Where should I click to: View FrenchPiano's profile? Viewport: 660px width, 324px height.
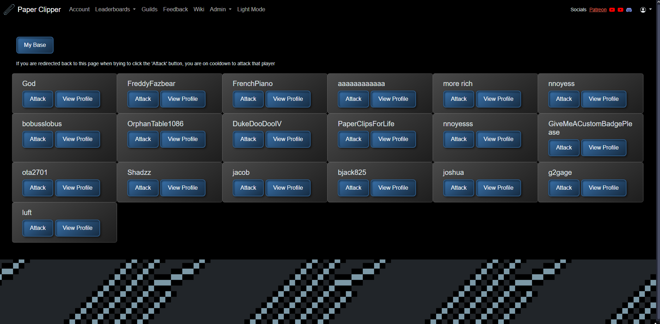(288, 99)
